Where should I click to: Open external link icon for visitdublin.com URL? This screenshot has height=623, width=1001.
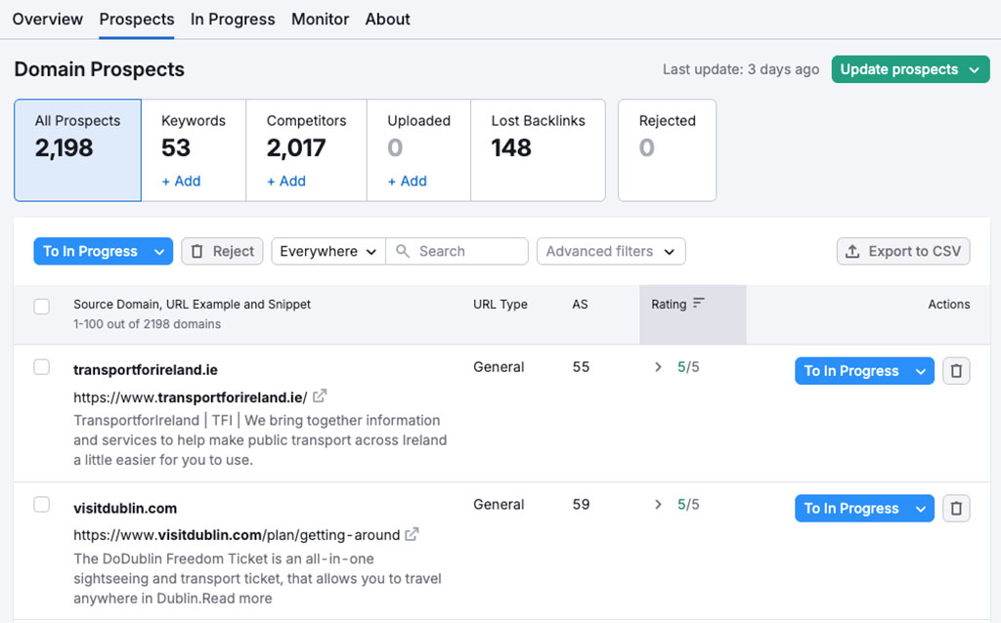(x=412, y=534)
